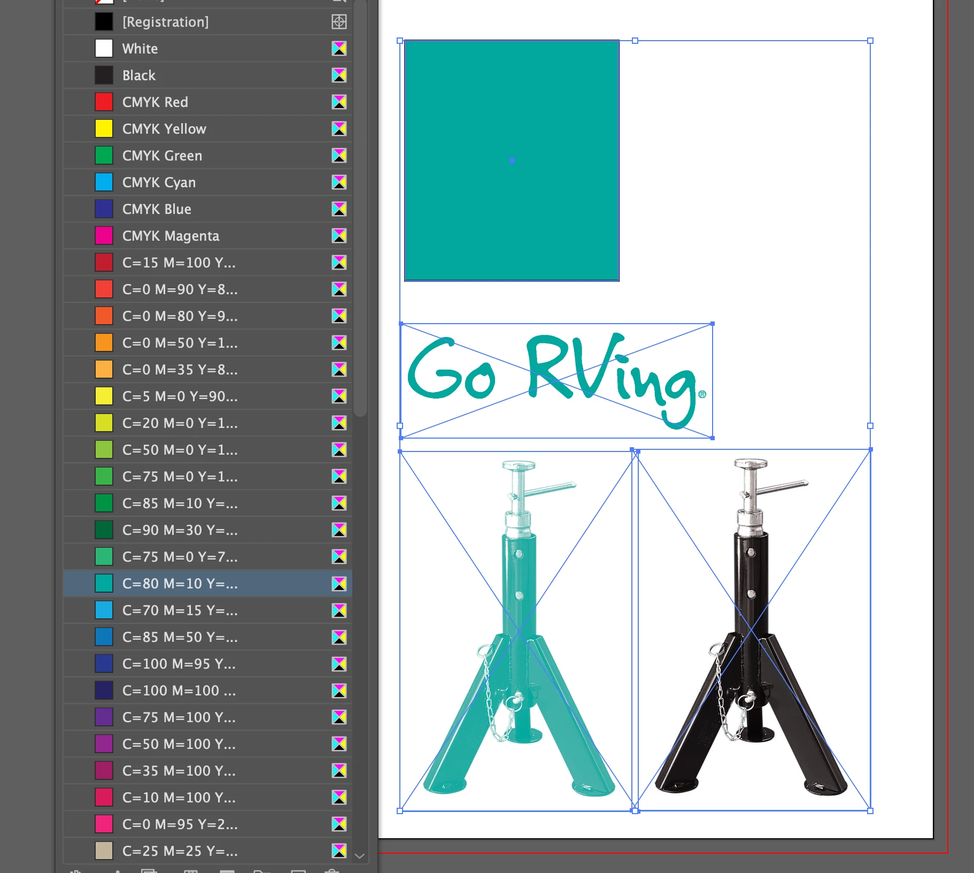This screenshot has height=873, width=974.
Task: Select the 'C=100 M=100 ...' swatch name
Action: point(179,691)
